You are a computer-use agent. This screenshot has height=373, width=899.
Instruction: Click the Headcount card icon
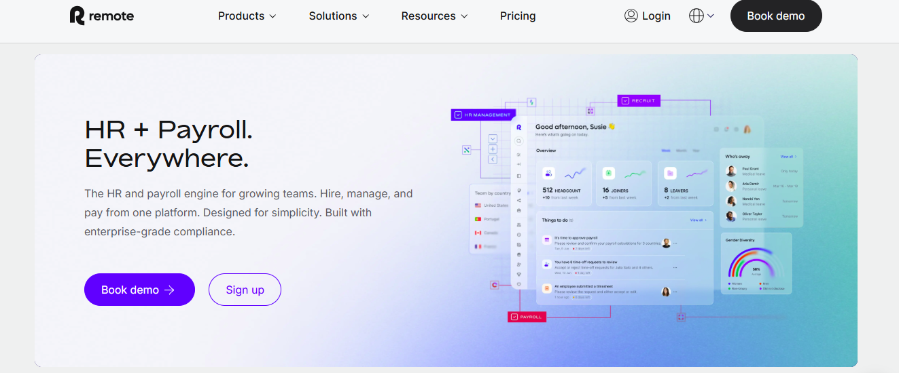click(548, 173)
